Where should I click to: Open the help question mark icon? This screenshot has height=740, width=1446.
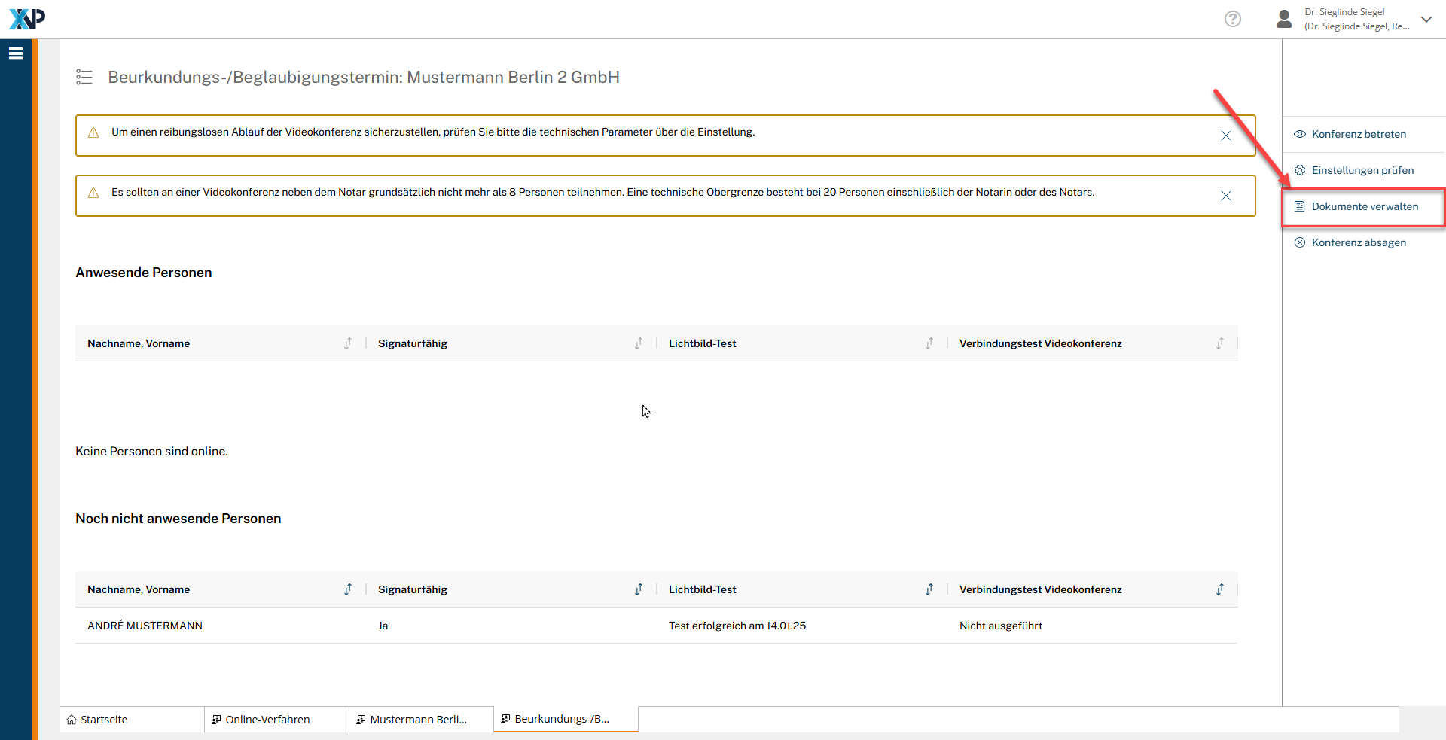tap(1232, 19)
